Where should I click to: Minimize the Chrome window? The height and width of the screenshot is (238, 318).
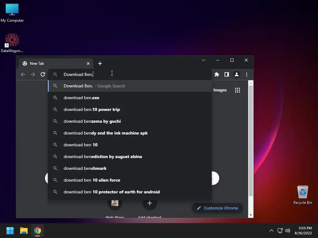[218, 60]
